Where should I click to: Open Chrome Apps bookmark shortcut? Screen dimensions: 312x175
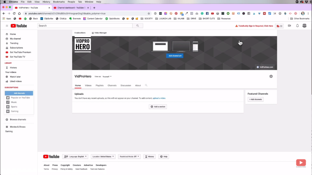tap(7, 19)
